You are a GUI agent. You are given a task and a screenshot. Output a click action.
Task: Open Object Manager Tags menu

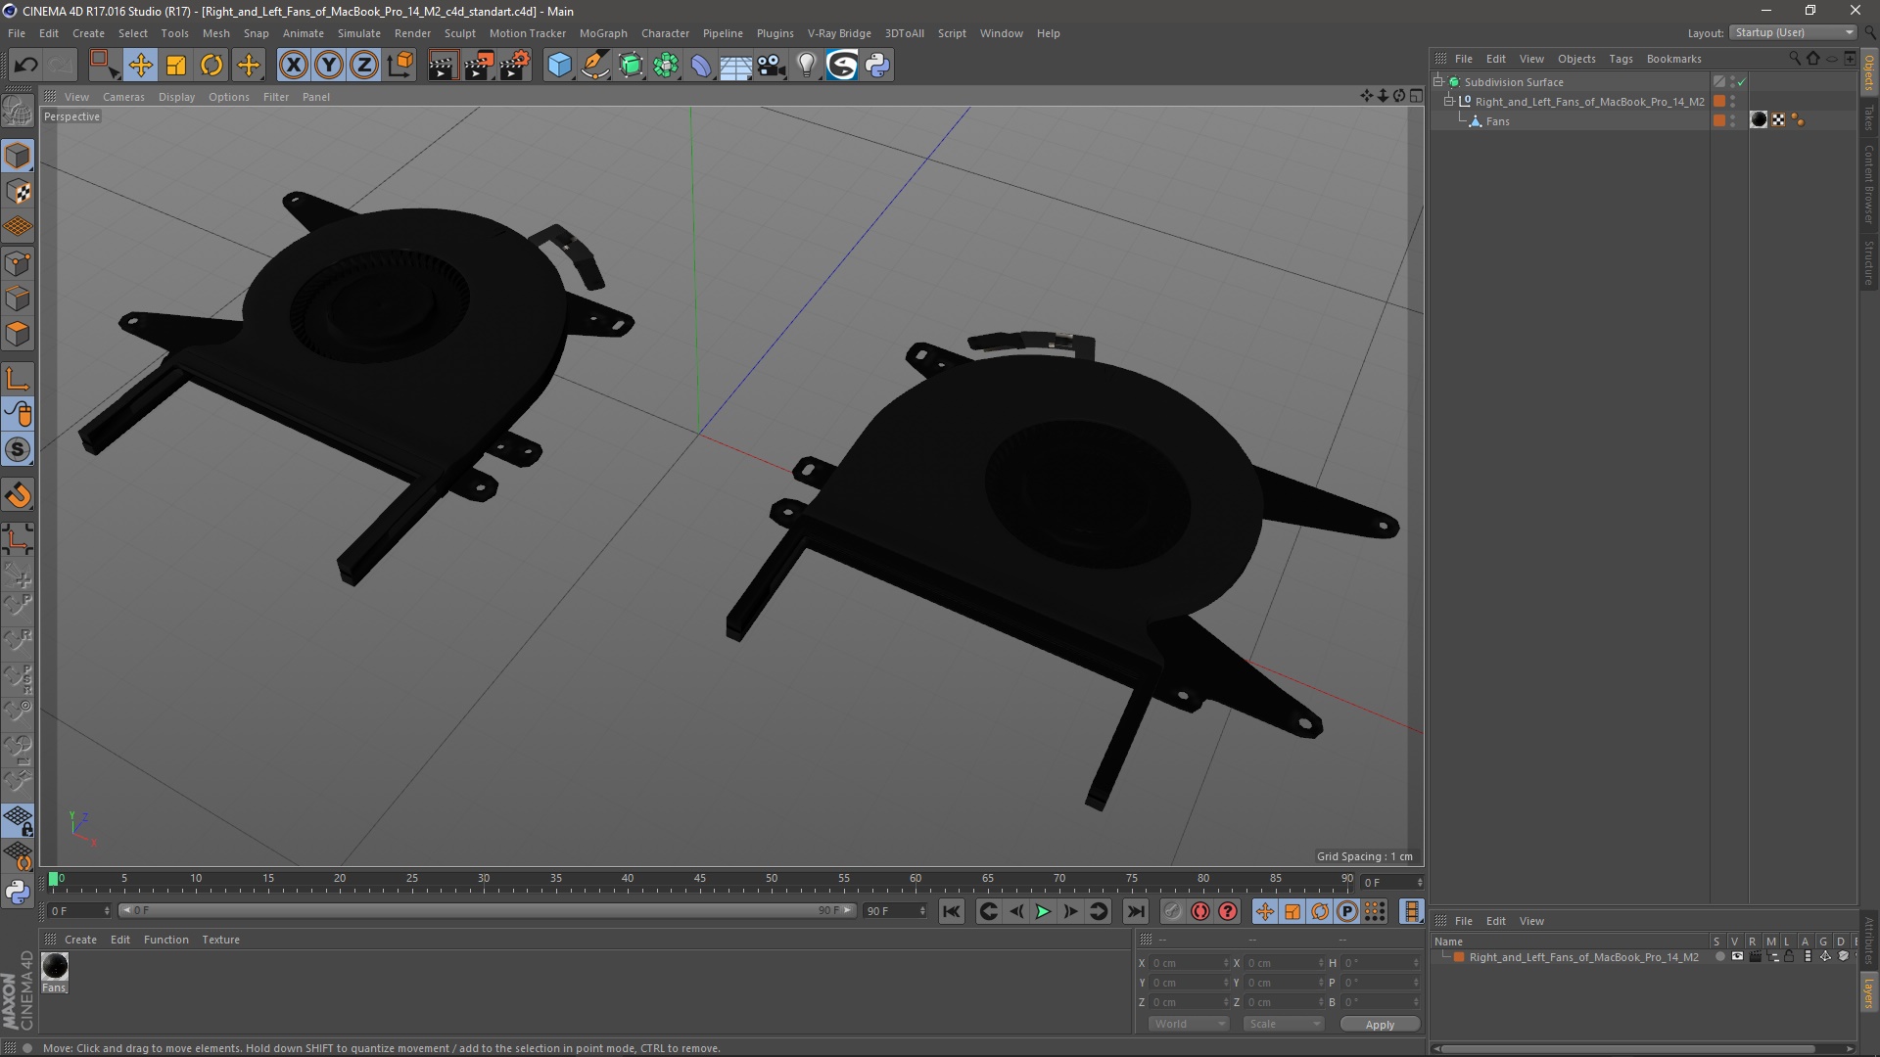tap(1621, 59)
